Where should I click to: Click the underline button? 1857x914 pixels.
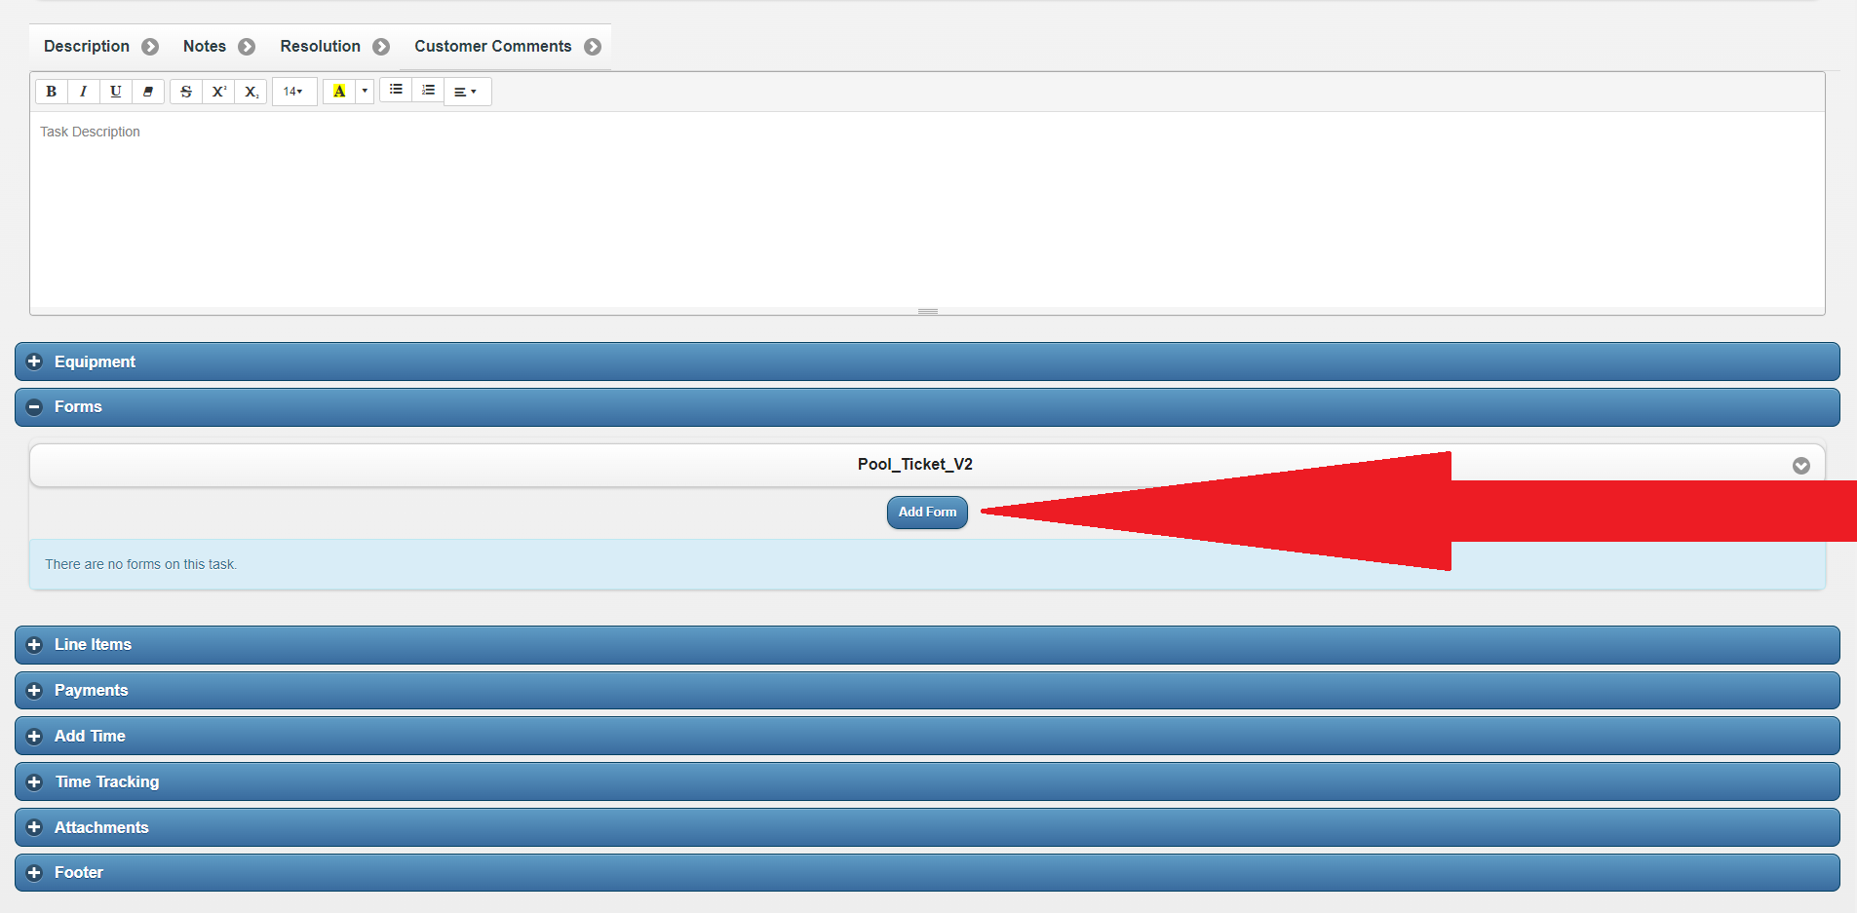[x=116, y=92]
